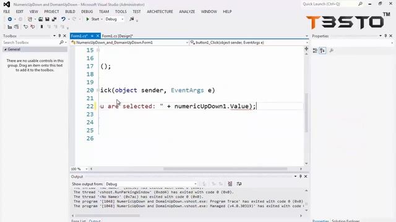Image resolution: width=396 pixels, height=222 pixels.
Task: Select the Categorized view icon in Properties
Action: pyautogui.click(x=315, y=51)
